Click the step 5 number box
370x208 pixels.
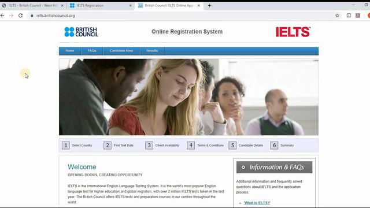pos(232,146)
